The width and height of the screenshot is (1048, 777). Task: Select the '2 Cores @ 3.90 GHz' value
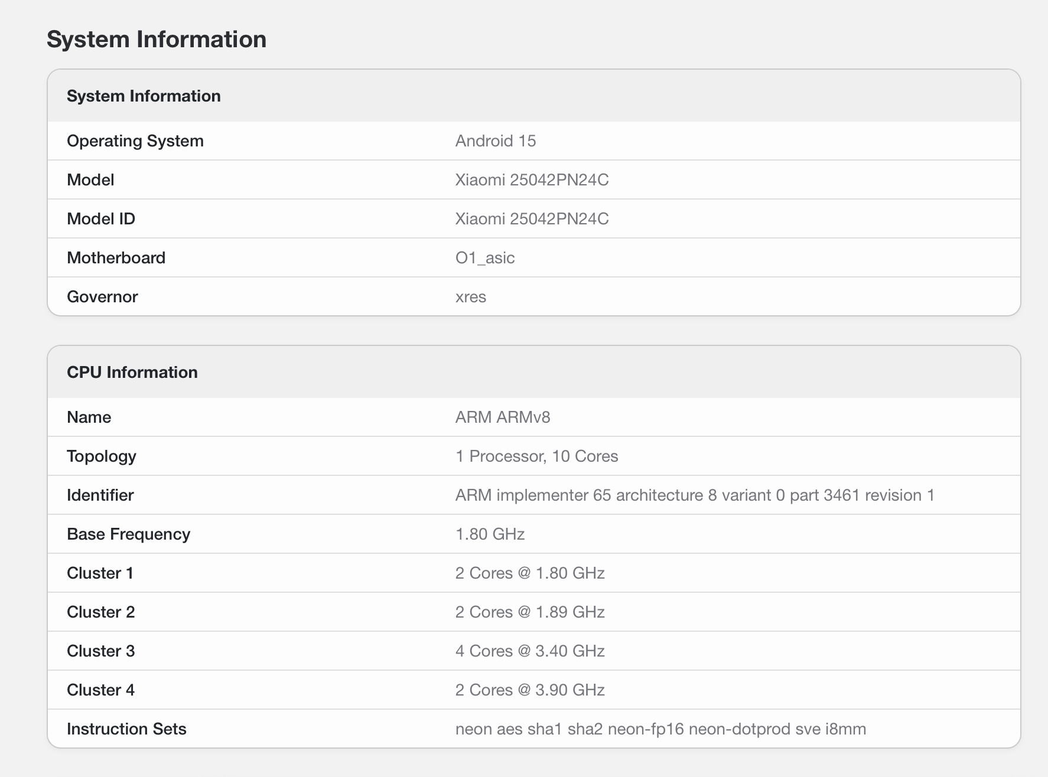[530, 690]
